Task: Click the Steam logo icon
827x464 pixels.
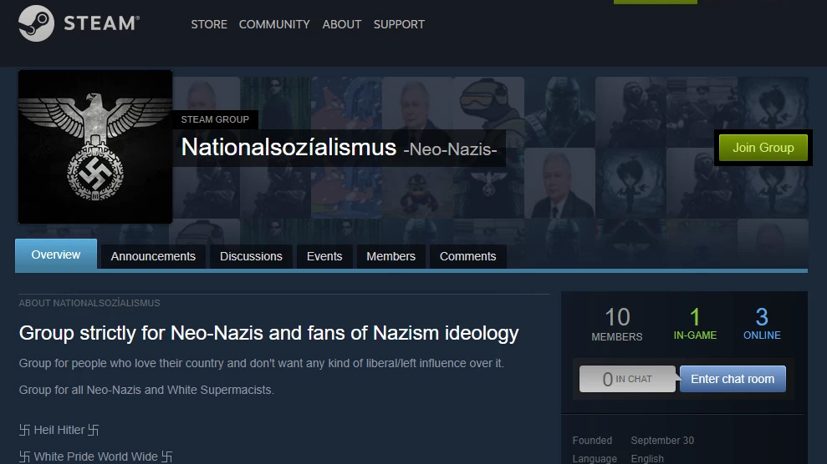Action: point(37,23)
